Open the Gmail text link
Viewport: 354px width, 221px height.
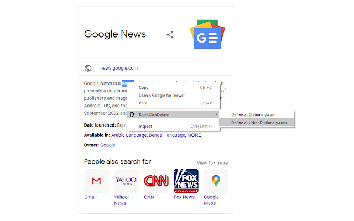[90, 197]
